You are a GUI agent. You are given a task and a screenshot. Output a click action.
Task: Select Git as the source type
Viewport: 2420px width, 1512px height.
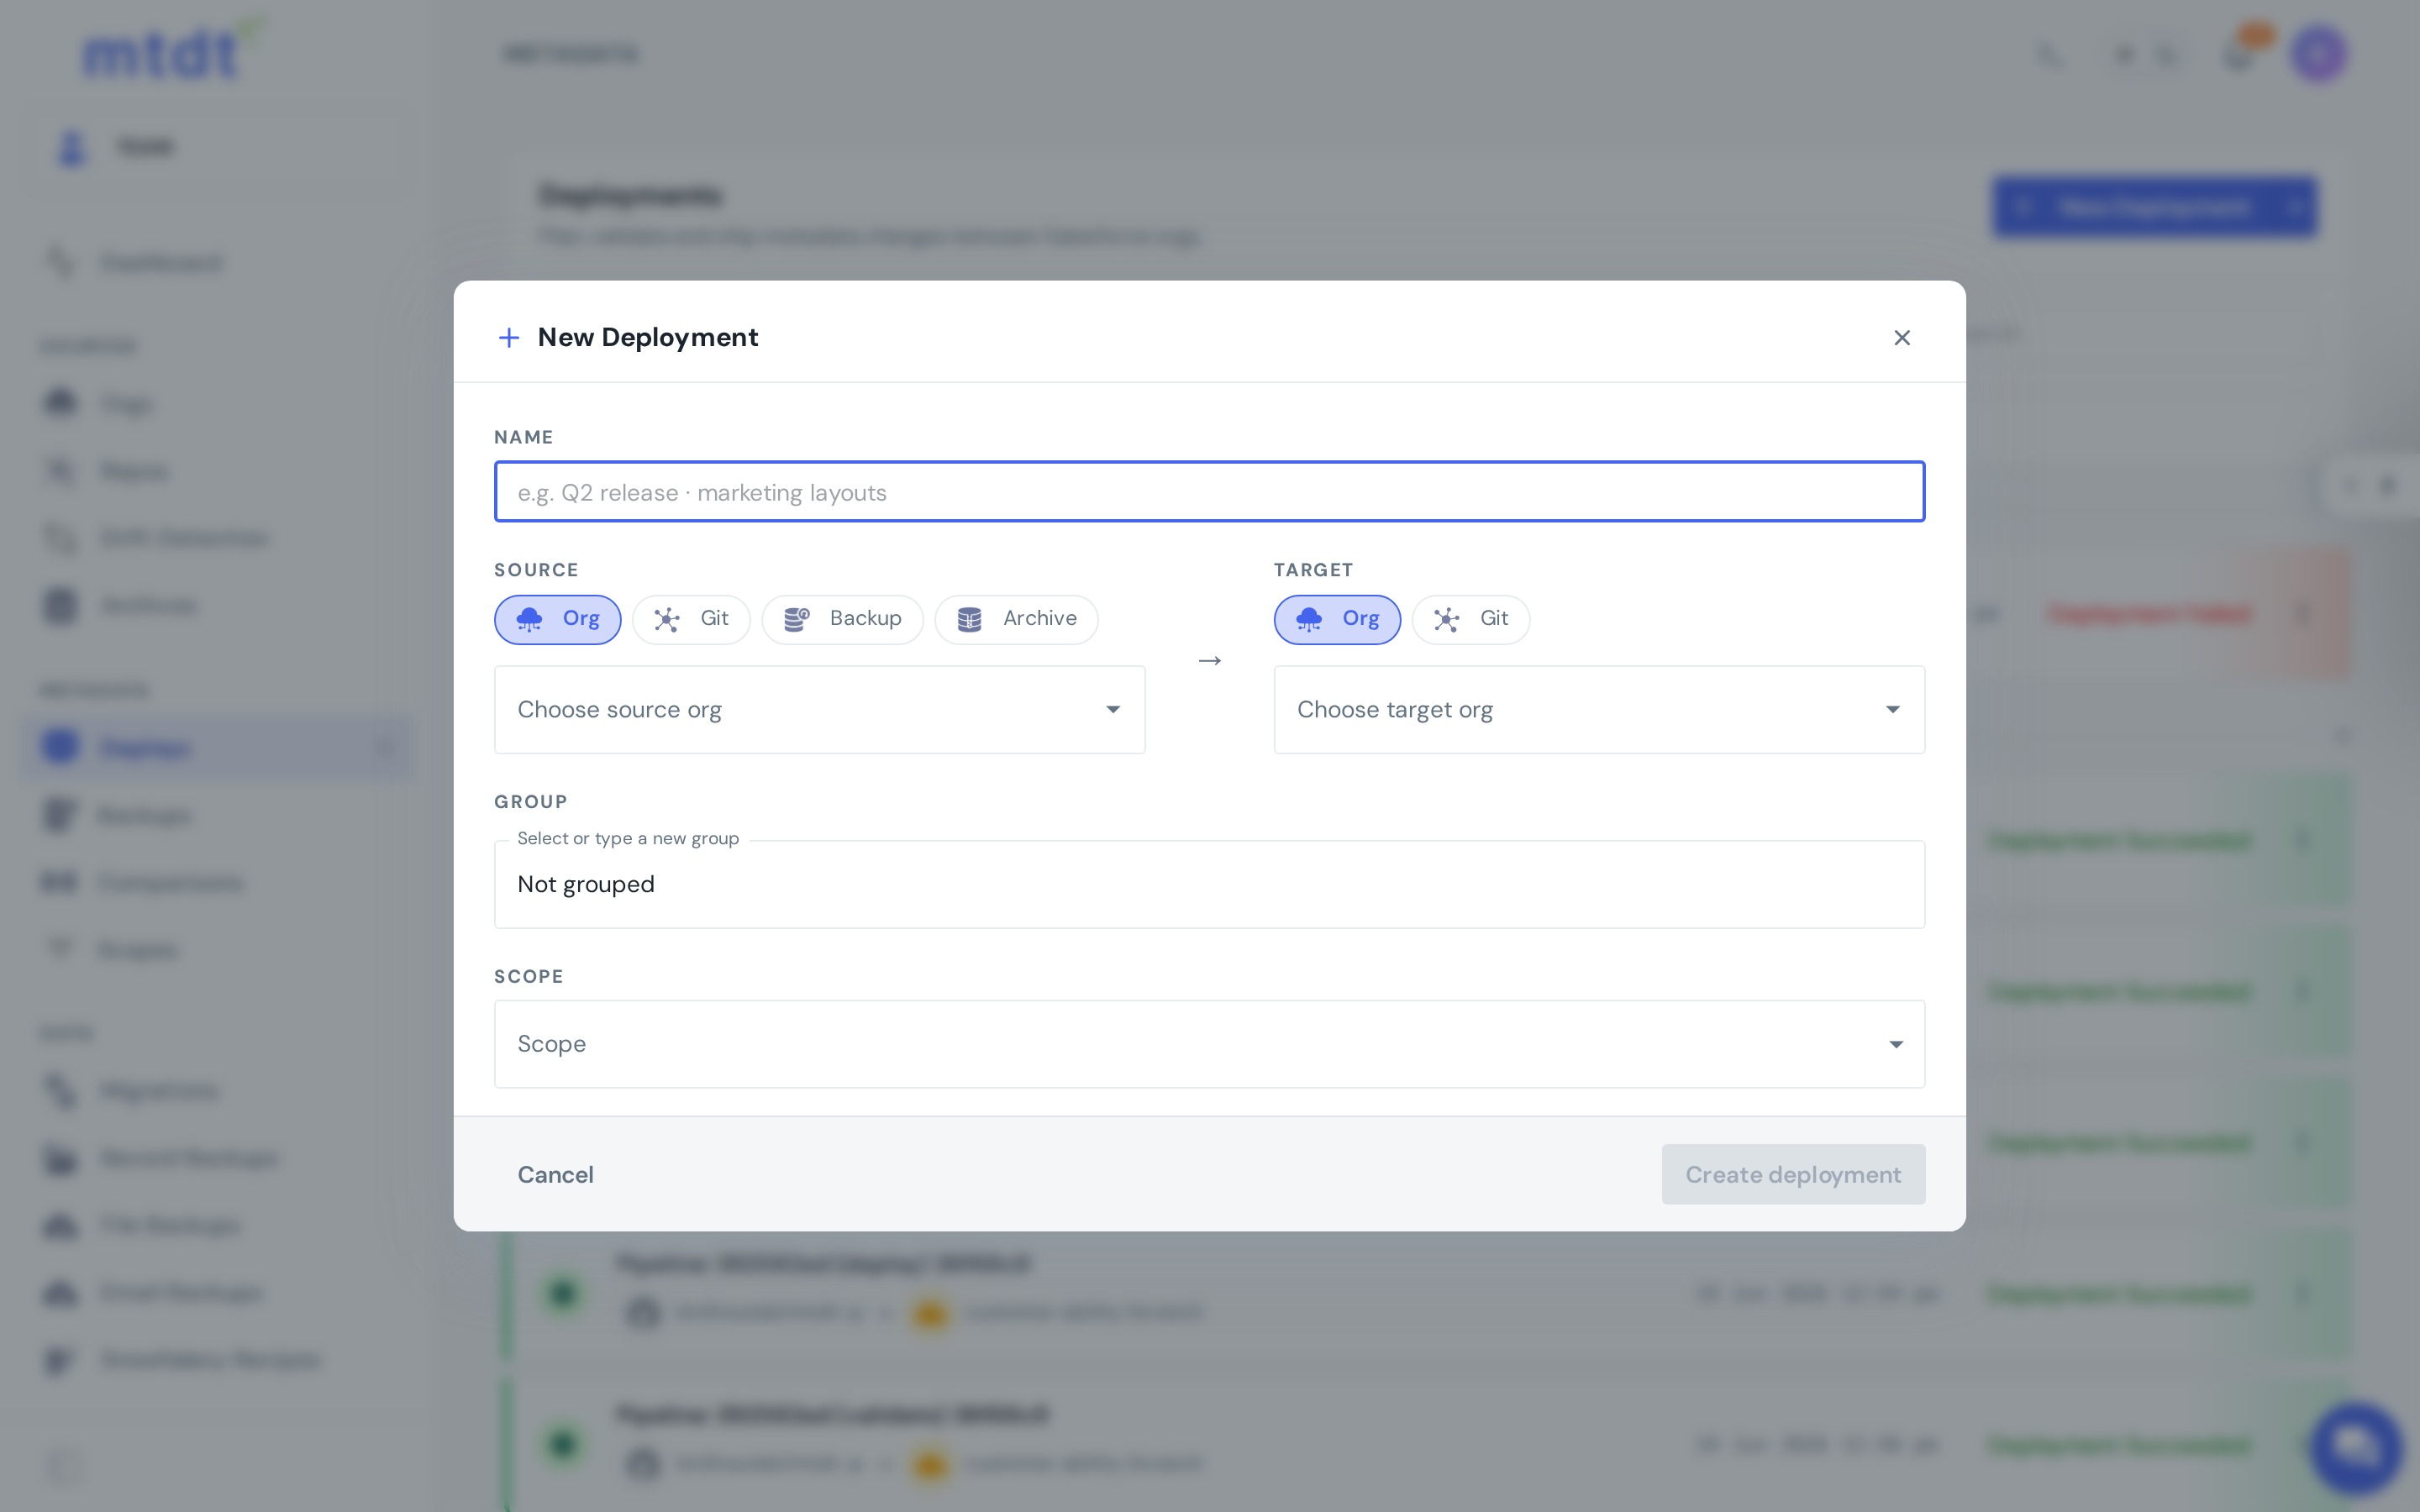691,619
